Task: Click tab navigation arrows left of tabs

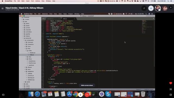Action: [43, 19]
